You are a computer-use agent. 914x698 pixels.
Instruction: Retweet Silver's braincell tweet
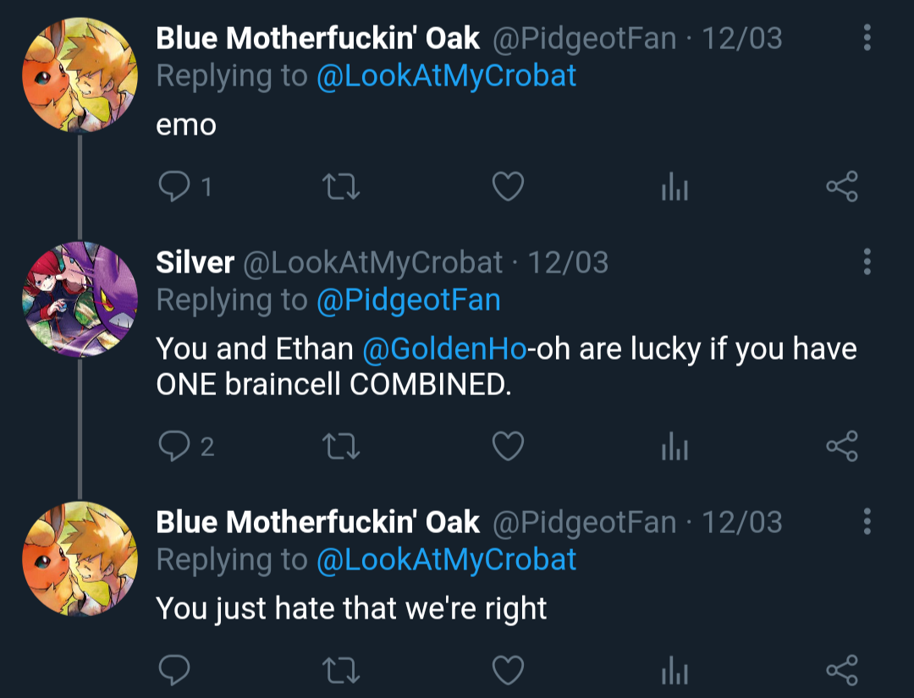343,445
